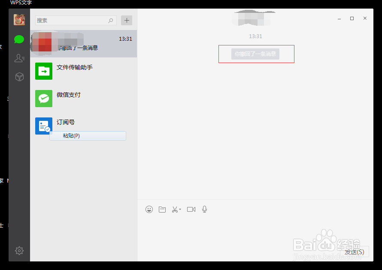Select the conversation timestamped 13:31
382x270 pixels.
click(84, 44)
